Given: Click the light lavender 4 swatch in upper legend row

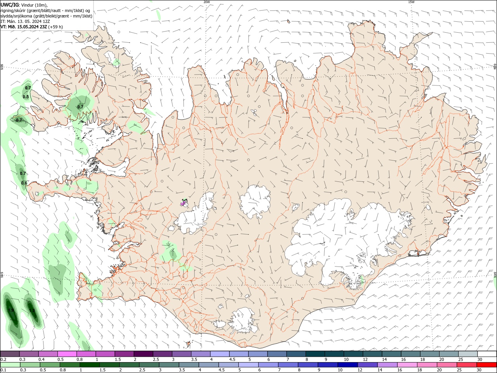Looking at the screenshot, I should coord(219,354).
